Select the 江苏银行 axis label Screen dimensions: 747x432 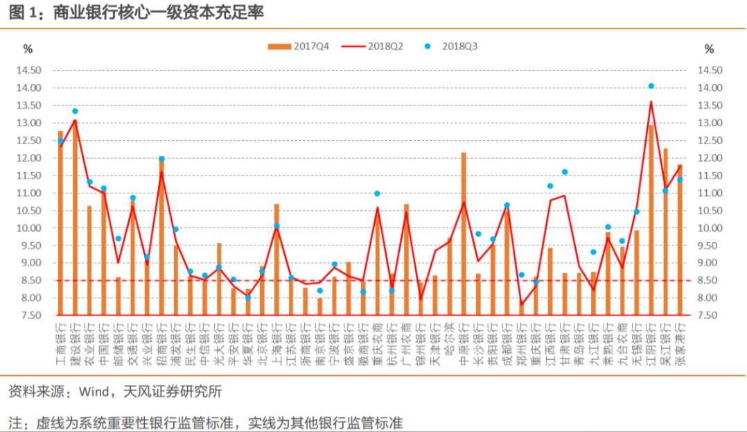point(292,344)
